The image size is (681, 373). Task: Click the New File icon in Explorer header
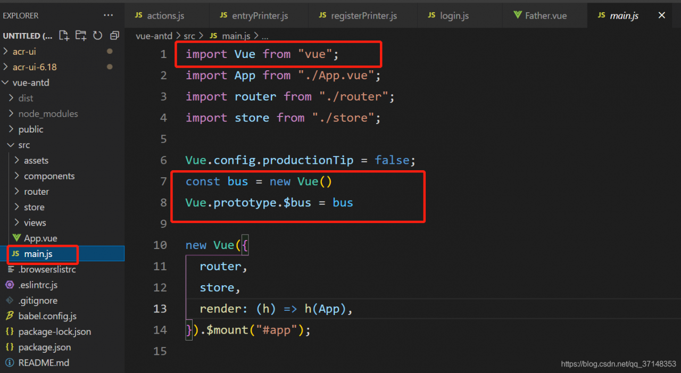[x=64, y=36]
